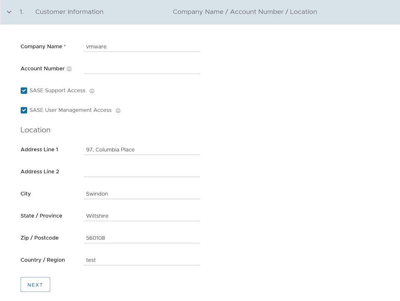Disable the SASE User Management Access checkbox

[x=24, y=110]
